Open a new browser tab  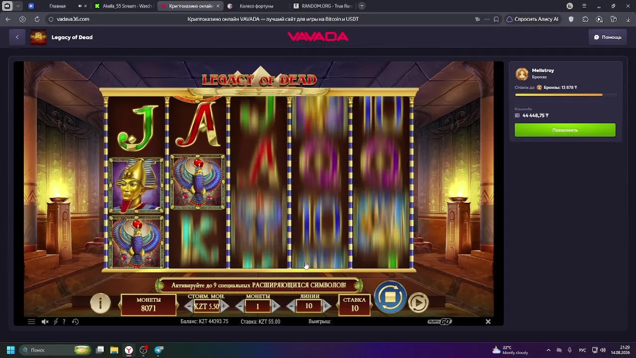click(362, 6)
